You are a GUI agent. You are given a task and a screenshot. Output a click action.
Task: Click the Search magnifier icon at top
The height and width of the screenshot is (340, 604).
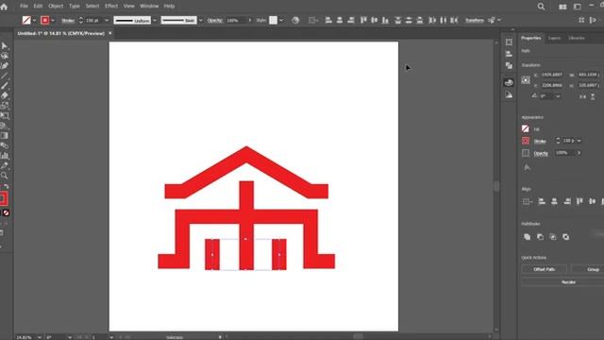pyautogui.click(x=541, y=7)
